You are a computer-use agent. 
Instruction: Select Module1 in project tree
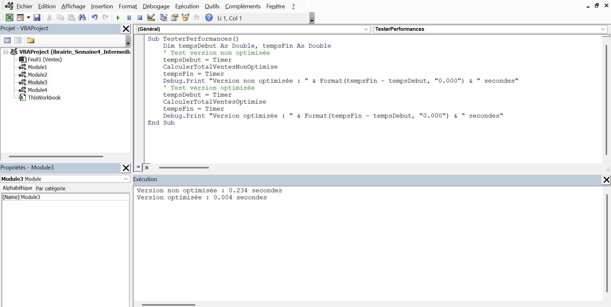point(37,67)
